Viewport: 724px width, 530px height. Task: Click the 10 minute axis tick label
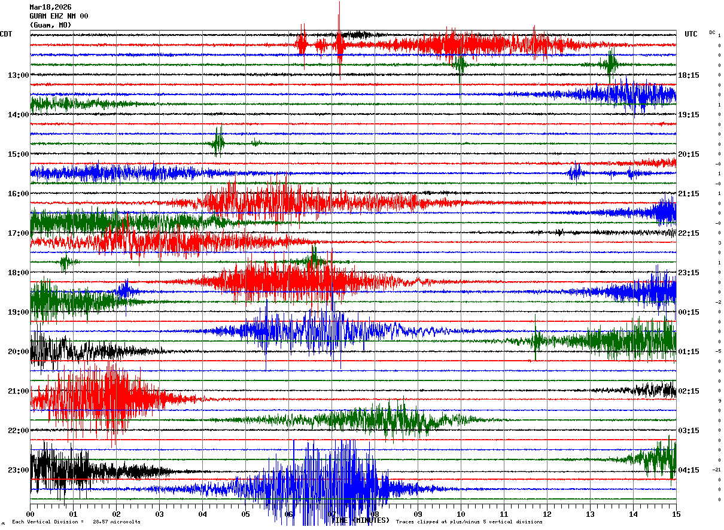(461, 514)
